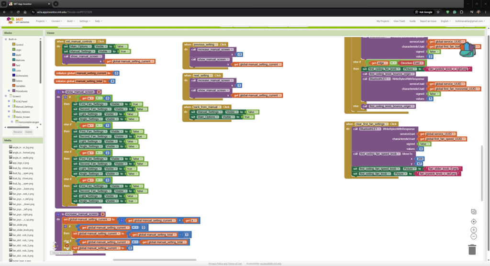Collapse the Home_Screen component node
Image resolution: width=490 pixels, height=266 pixels.
(9, 117)
